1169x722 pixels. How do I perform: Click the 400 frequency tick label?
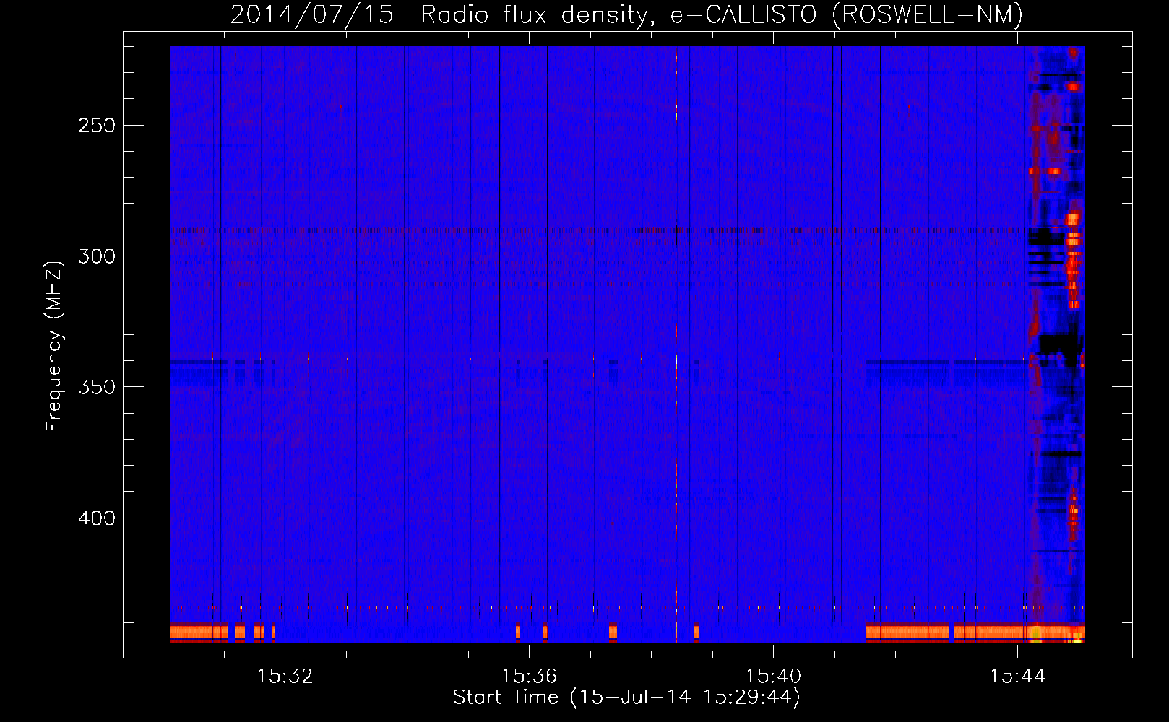pos(97,518)
